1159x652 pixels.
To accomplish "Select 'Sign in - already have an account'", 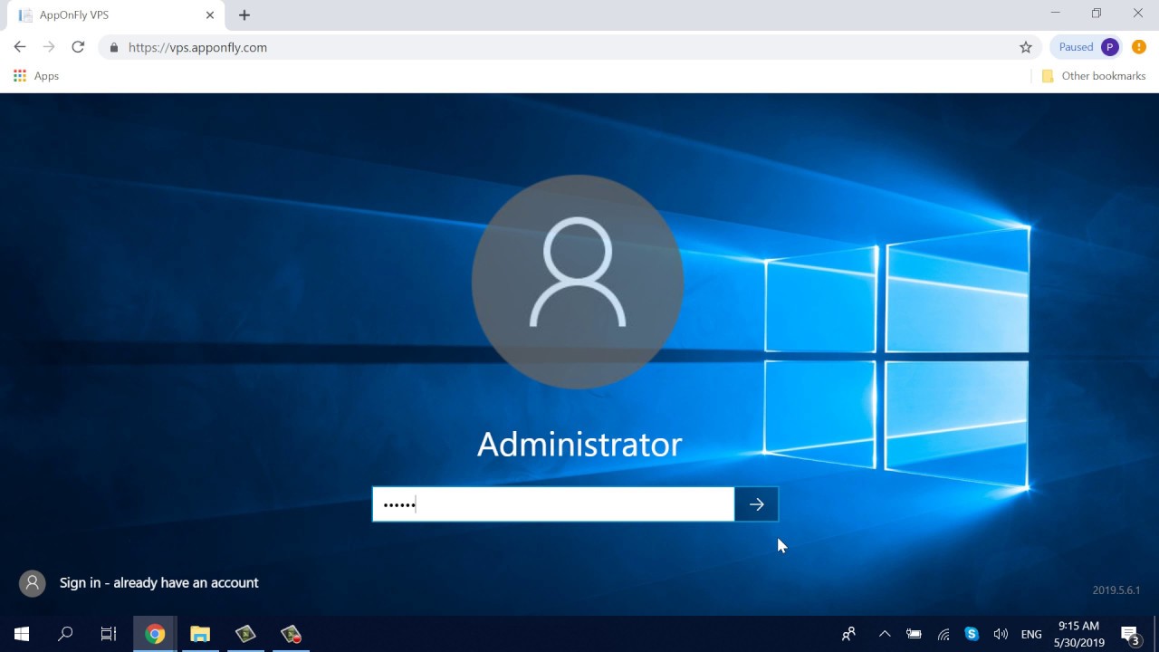I will (x=159, y=583).
